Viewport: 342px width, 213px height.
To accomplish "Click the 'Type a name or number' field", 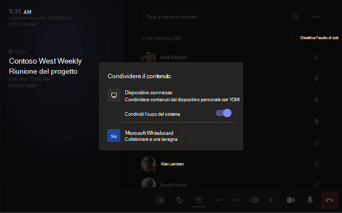I will coord(222,17).
